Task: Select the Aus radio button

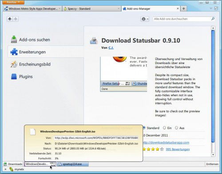Action: (x=176, y=128)
